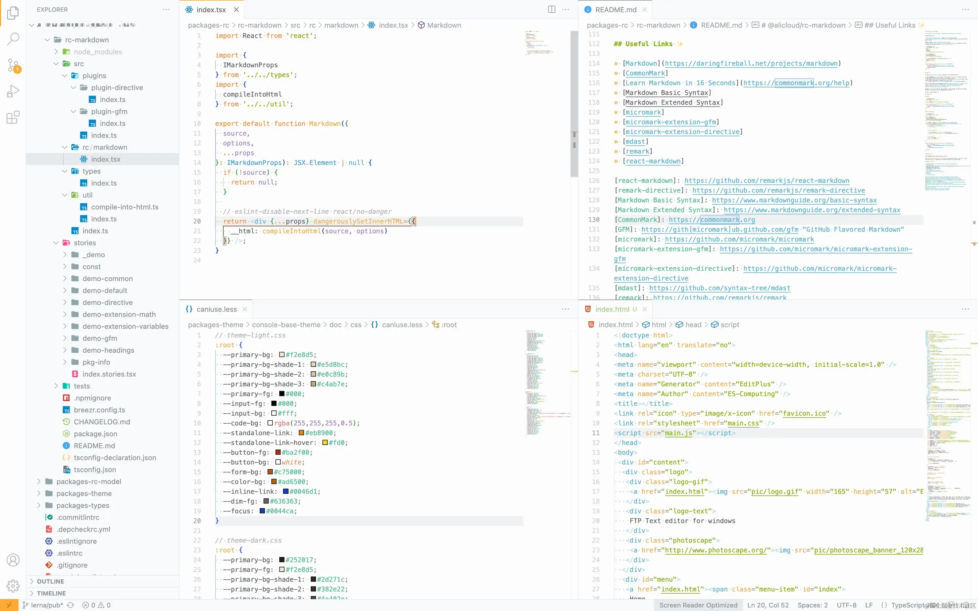Open compile-into-html.ts in the explorer
978x611 pixels.
point(125,207)
